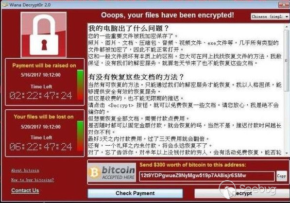Viewport: 290px width, 203px height.
Task: Click the scroll up arrow of message pane
Action: pos(287,27)
